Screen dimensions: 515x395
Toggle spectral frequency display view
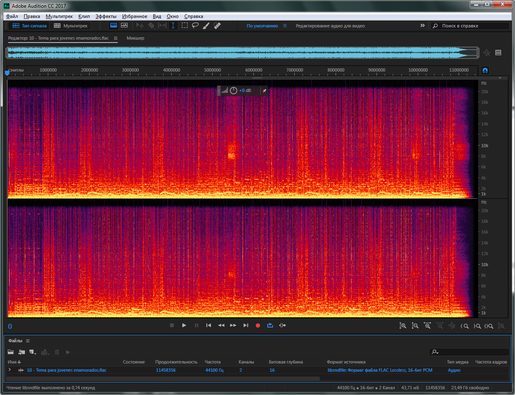tap(114, 25)
